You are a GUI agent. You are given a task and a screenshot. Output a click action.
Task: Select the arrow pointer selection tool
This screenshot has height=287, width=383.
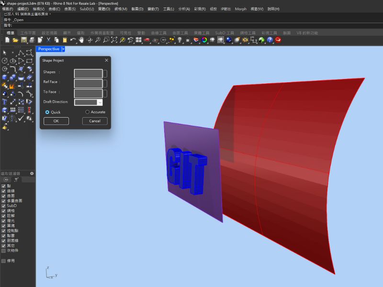[x=4, y=53]
